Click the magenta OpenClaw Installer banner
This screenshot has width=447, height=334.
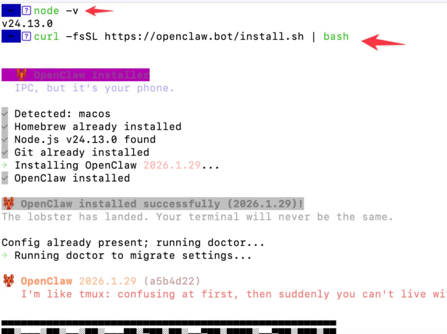point(76,74)
